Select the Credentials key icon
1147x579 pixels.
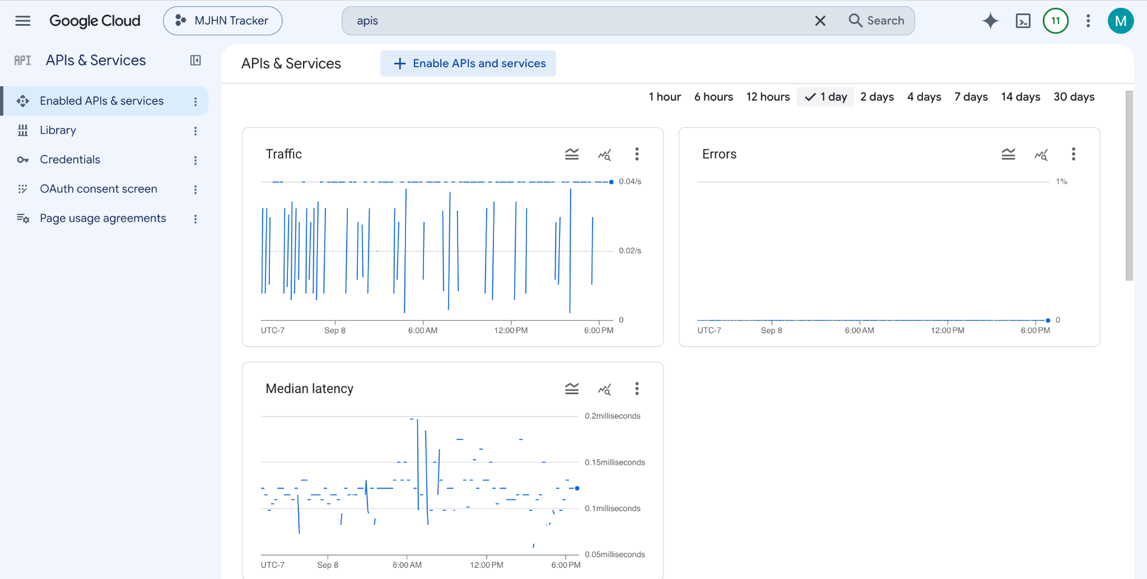(22, 160)
